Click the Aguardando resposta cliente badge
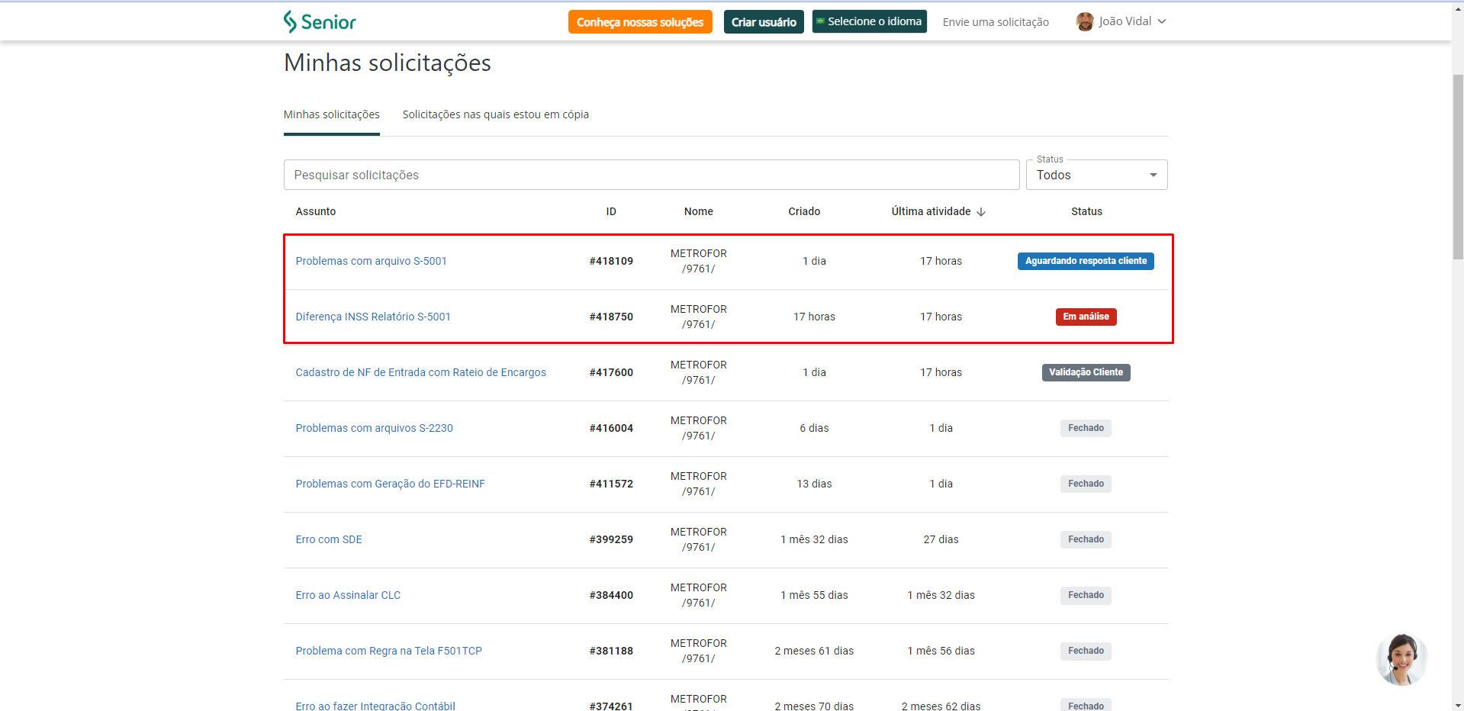Image resolution: width=1464 pixels, height=711 pixels. coord(1086,261)
